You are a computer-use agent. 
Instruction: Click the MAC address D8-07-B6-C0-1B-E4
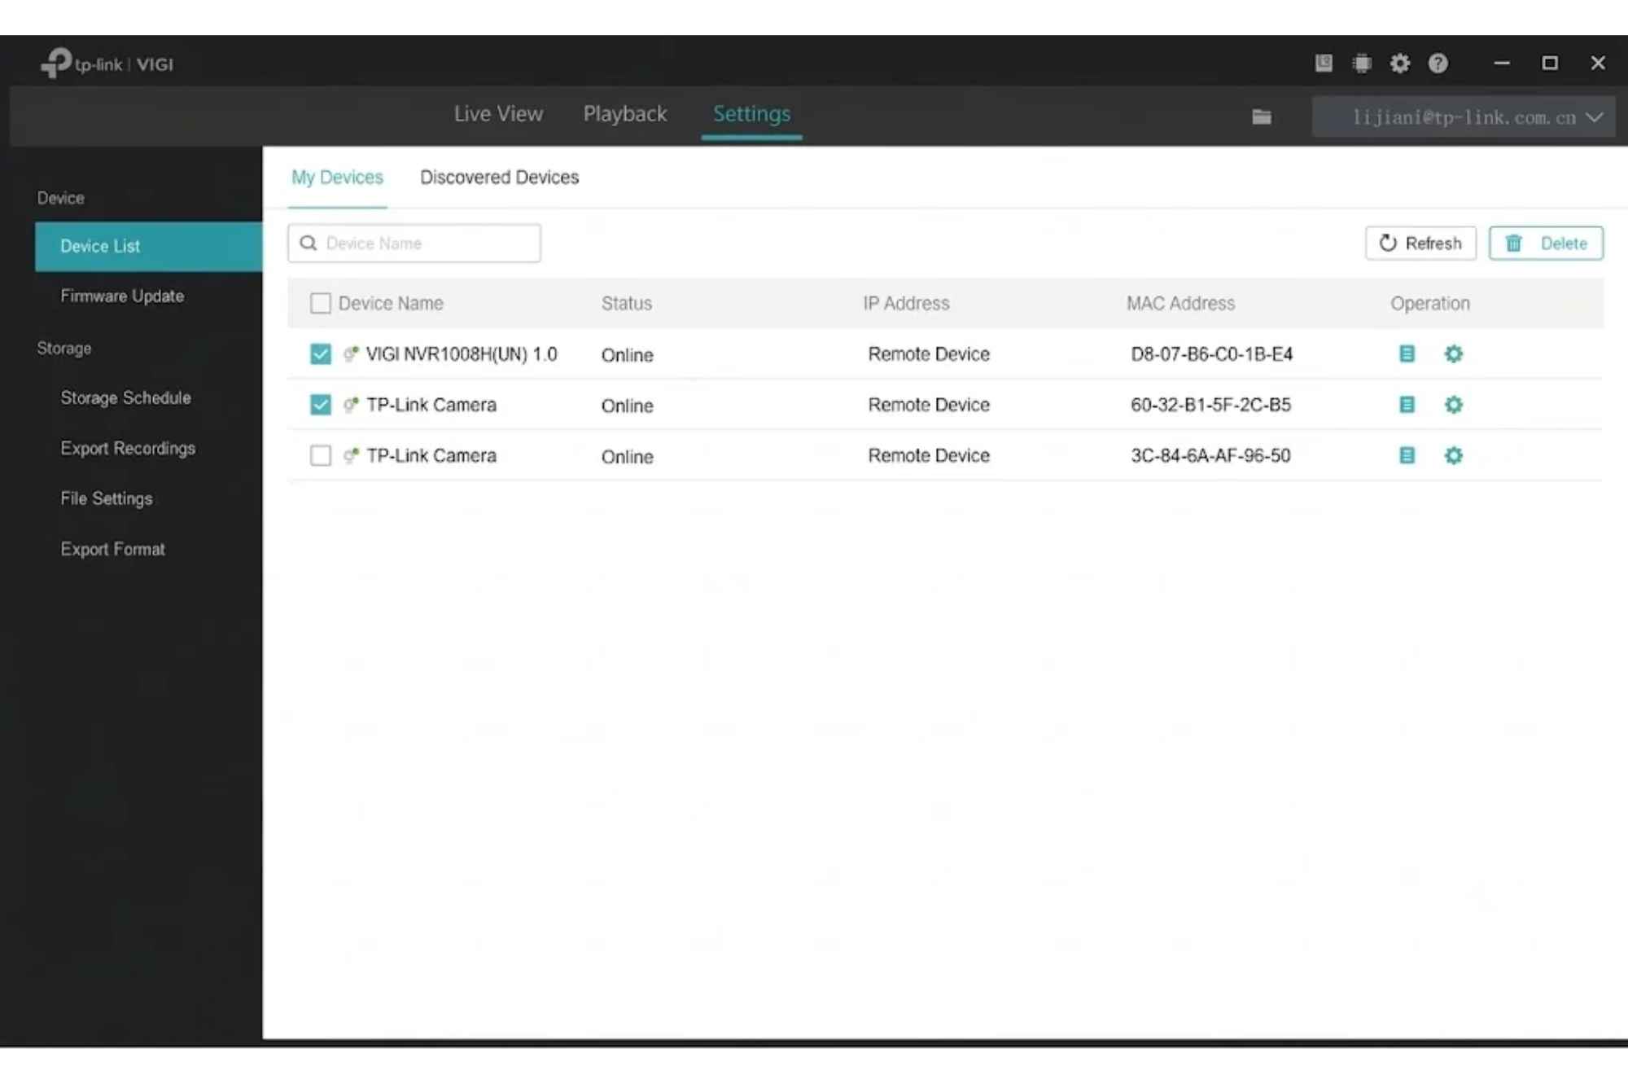click(x=1211, y=353)
